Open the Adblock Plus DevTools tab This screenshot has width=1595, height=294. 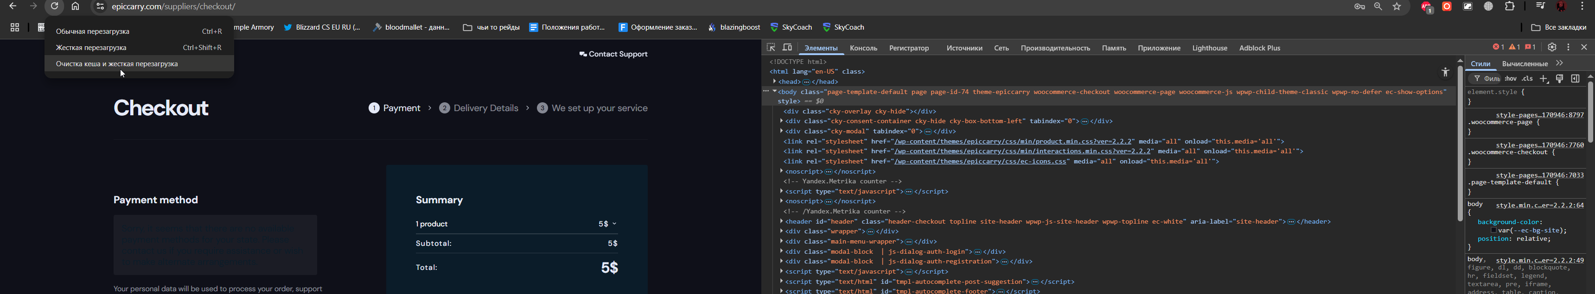click(1259, 48)
